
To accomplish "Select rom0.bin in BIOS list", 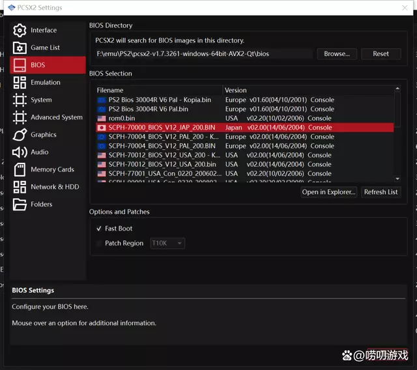I will coord(245,119).
